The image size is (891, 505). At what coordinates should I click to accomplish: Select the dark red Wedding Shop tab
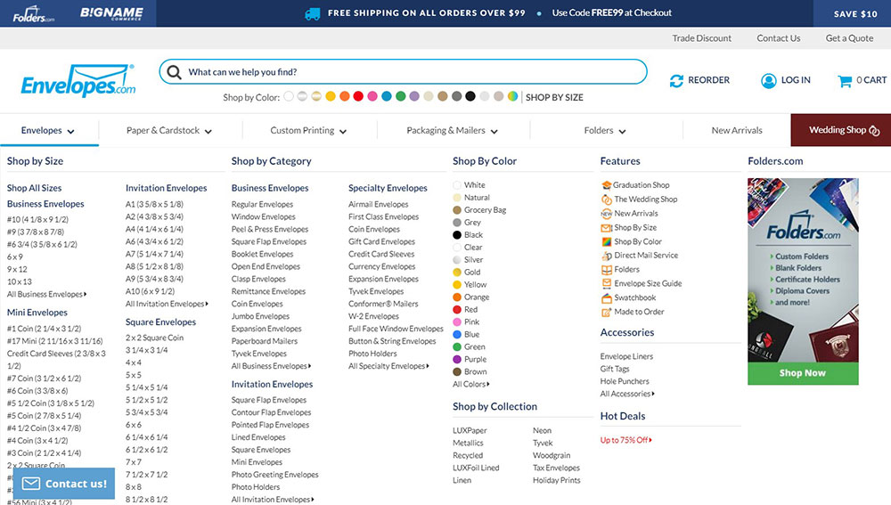point(841,130)
